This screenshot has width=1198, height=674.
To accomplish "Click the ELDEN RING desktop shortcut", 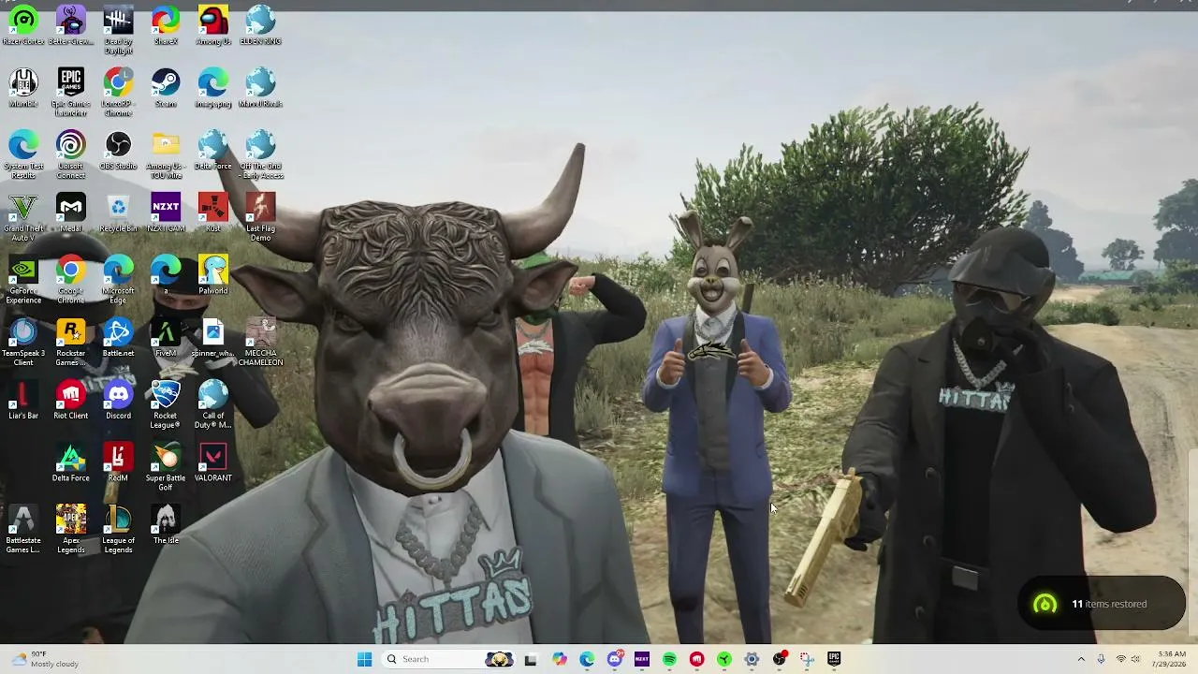I will coord(260,25).
